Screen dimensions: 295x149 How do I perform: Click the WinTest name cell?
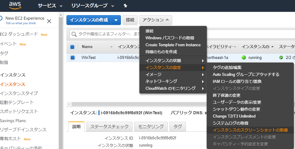(89, 58)
